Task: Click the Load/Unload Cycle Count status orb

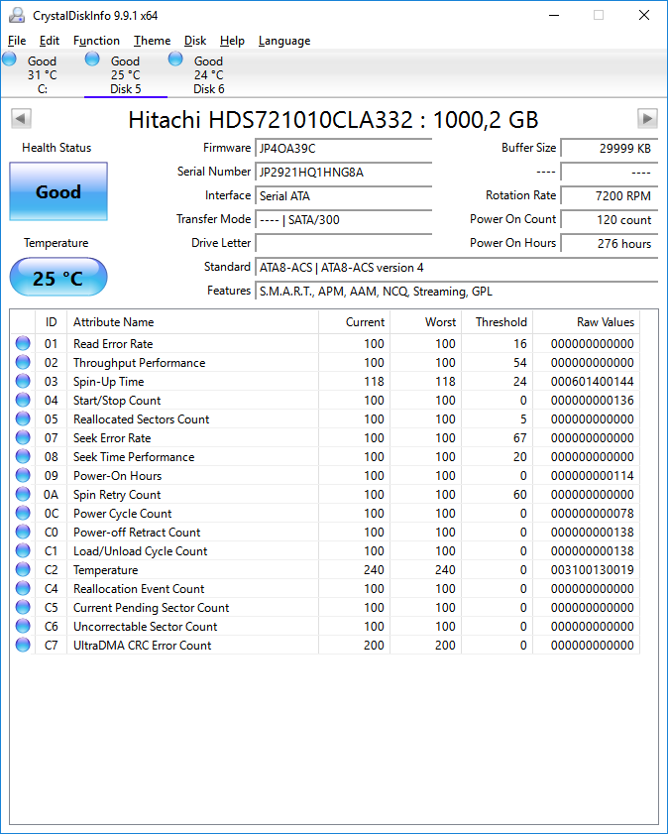Action: (x=23, y=551)
